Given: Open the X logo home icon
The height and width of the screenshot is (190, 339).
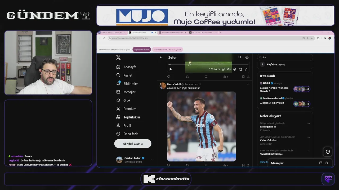Looking at the screenshot, I should (x=118, y=58).
